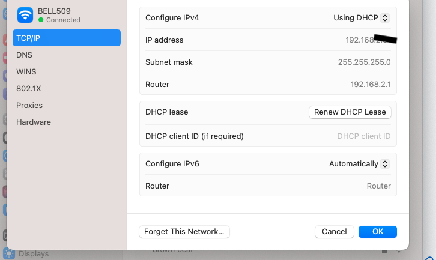
Task: Open the Configure IPv4 dropdown
Action: pos(362,18)
